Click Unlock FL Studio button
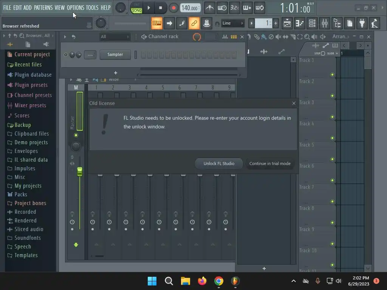The height and width of the screenshot is (290, 387). pyautogui.click(x=219, y=164)
